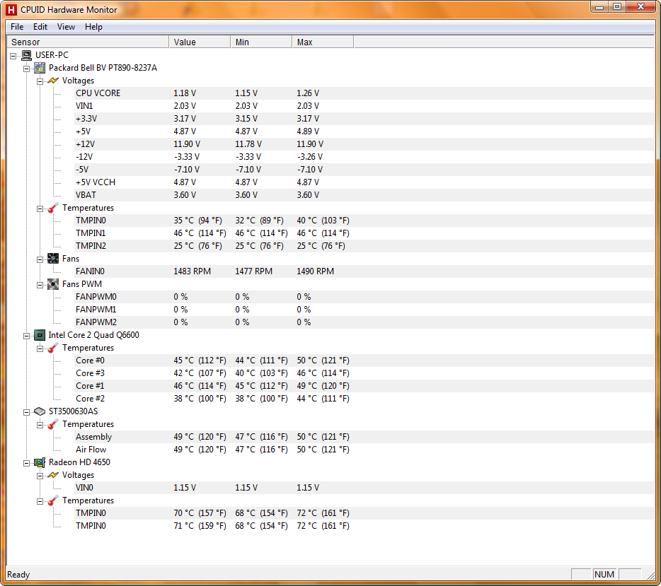Click the Value column header

pos(200,42)
